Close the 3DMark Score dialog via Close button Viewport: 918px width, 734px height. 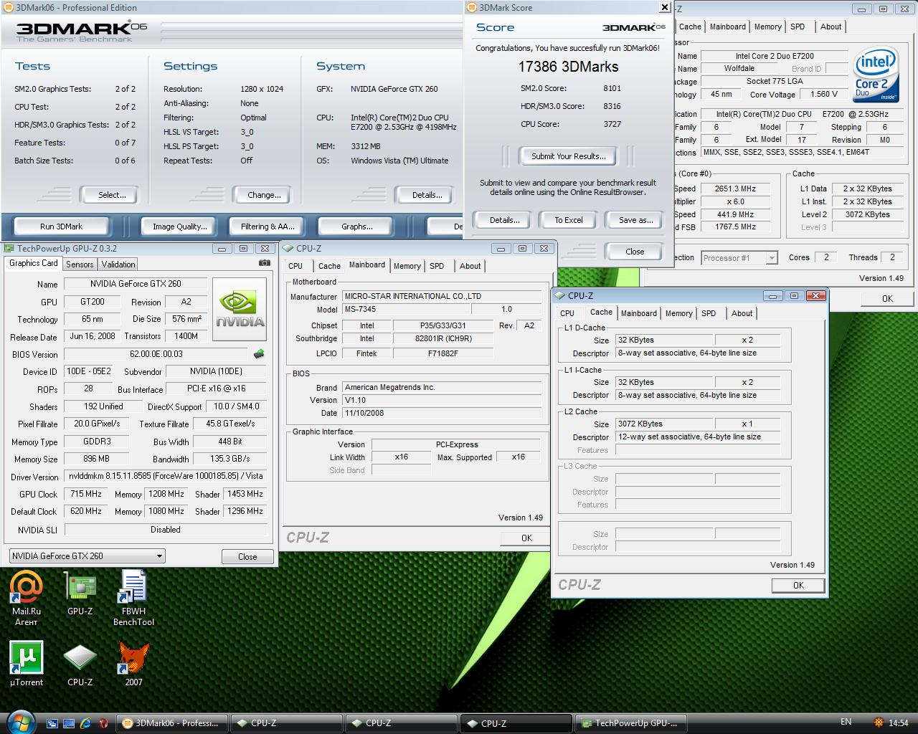635,252
